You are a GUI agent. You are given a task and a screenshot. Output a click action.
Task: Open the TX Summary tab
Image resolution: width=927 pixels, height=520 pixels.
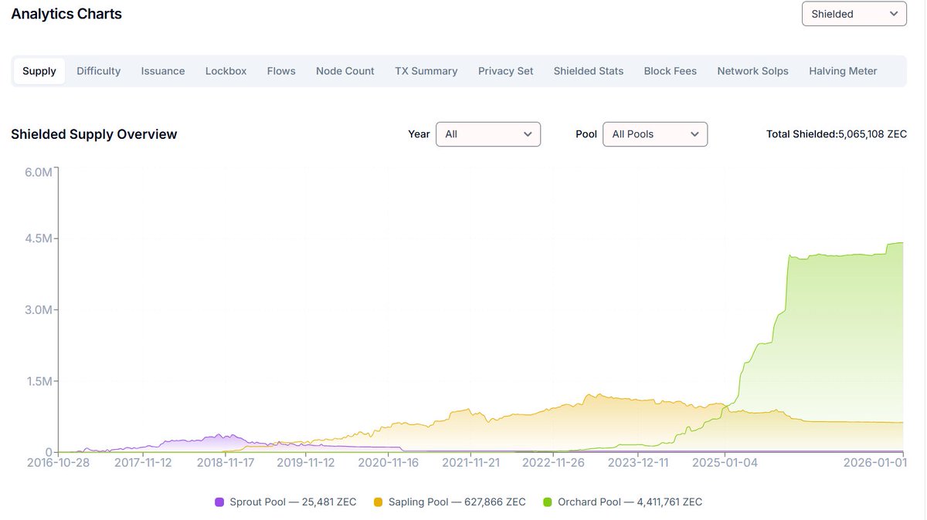[x=426, y=71]
